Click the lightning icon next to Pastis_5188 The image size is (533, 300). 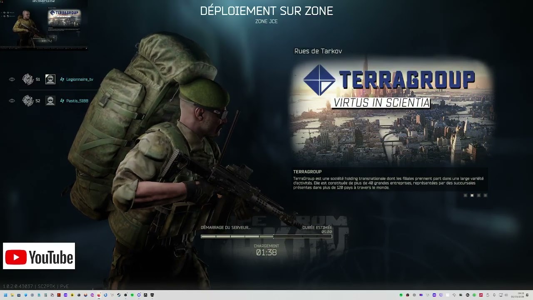(62, 100)
